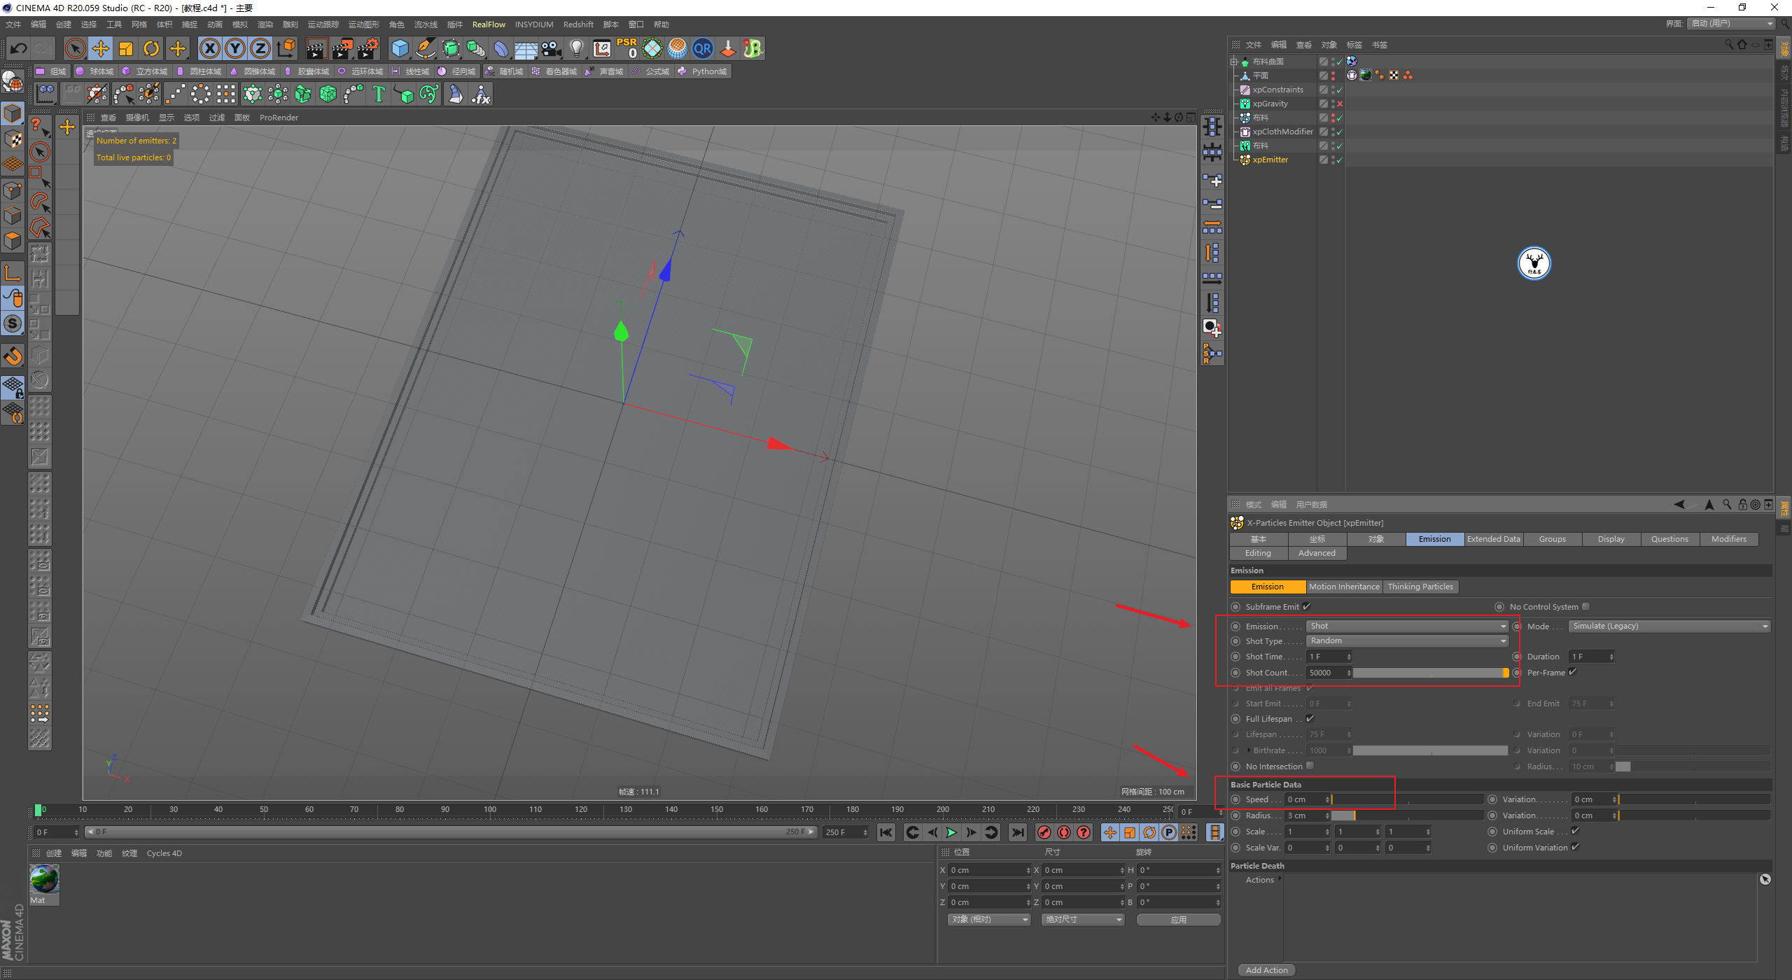Open the 对象 (相对) coordinate dropdown
The height and width of the screenshot is (980, 1792).
click(x=989, y=919)
